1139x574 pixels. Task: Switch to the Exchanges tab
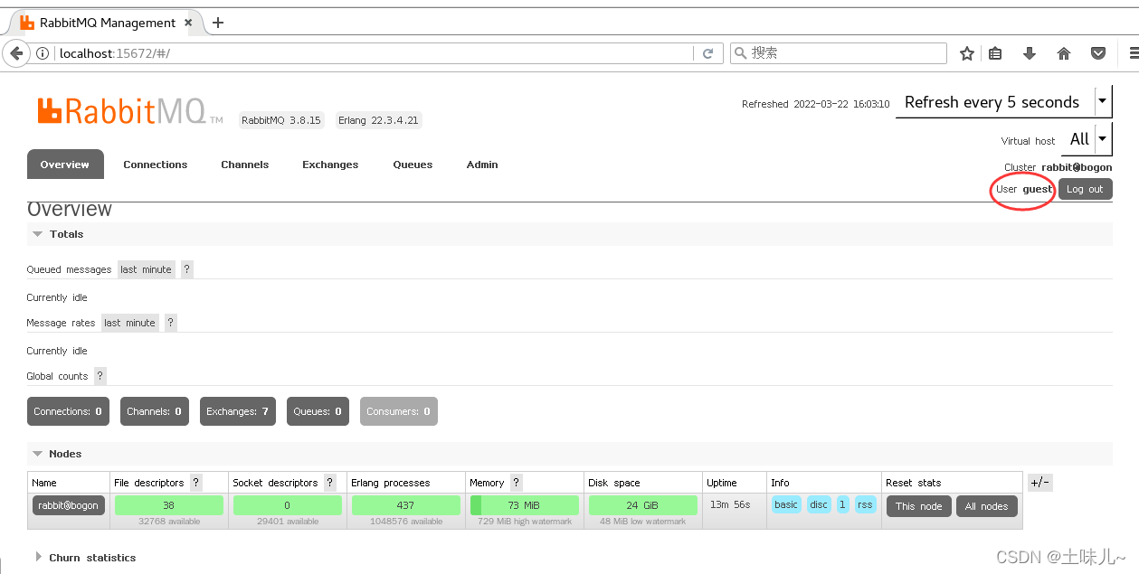[330, 165]
